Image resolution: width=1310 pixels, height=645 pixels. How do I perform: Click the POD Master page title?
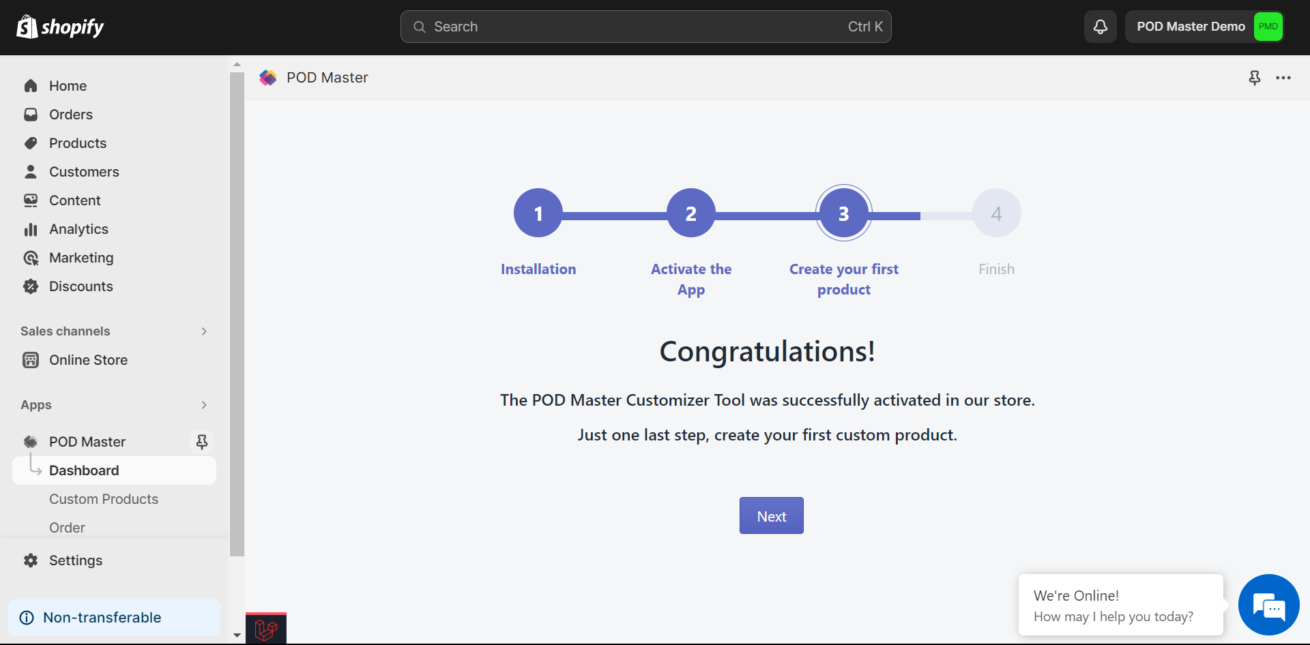tap(327, 78)
